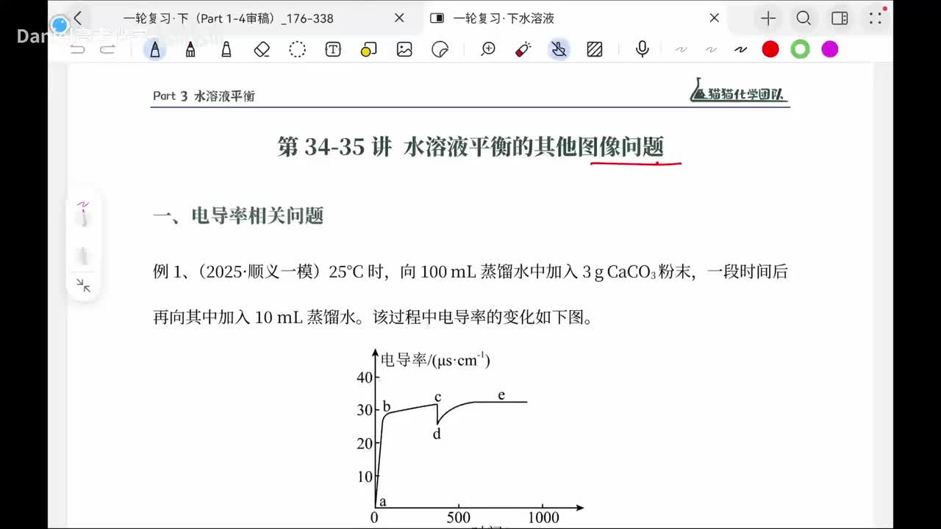
Task: Pick the green pen color
Action: [x=800, y=49]
